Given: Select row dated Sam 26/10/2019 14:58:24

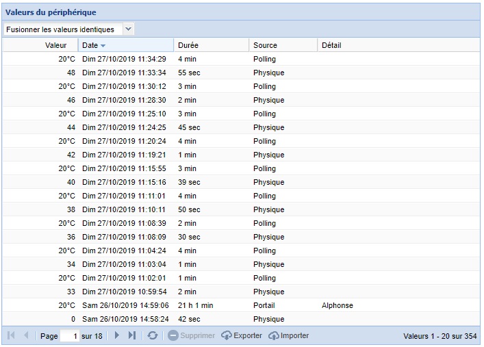Looking at the screenshot, I should [241, 319].
